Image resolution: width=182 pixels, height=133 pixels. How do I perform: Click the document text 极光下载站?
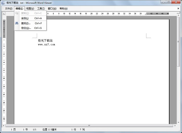pyautogui.click(x=45, y=41)
